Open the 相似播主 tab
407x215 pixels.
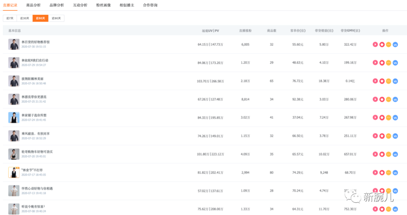pyautogui.click(x=127, y=5)
